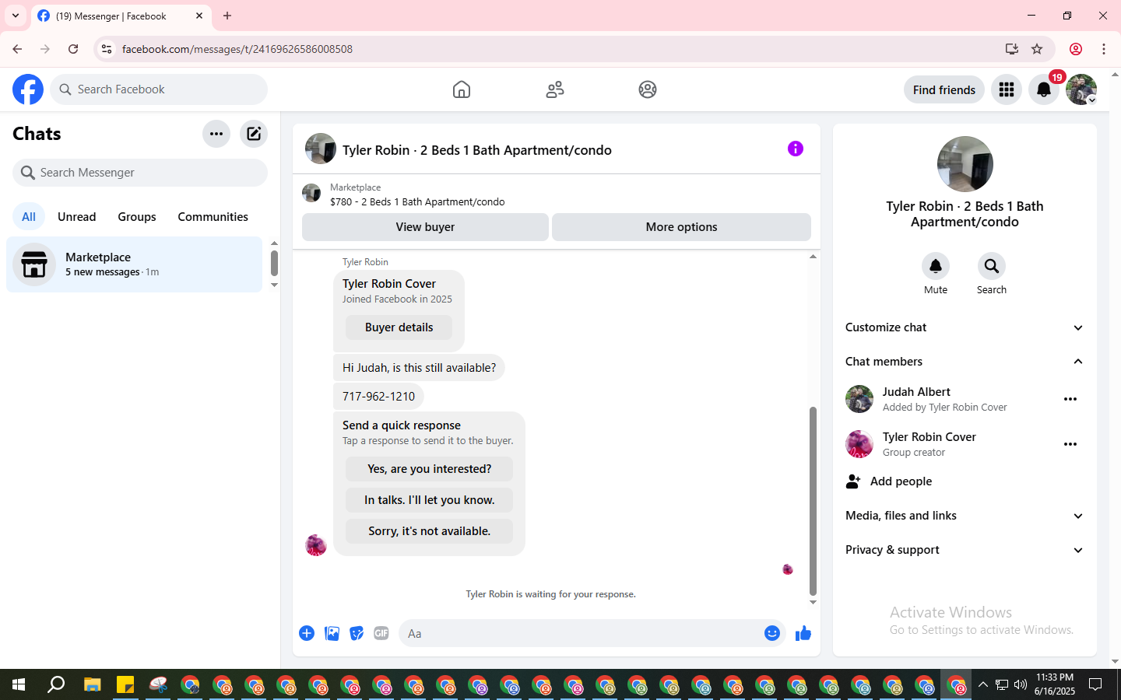Image resolution: width=1121 pixels, height=700 pixels.
Task: Collapse Chat members section
Action: click(x=965, y=362)
